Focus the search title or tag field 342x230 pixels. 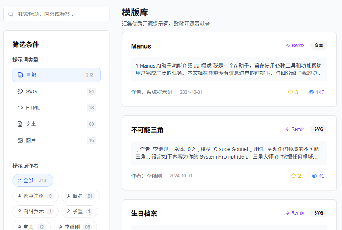pyautogui.click(x=56, y=14)
